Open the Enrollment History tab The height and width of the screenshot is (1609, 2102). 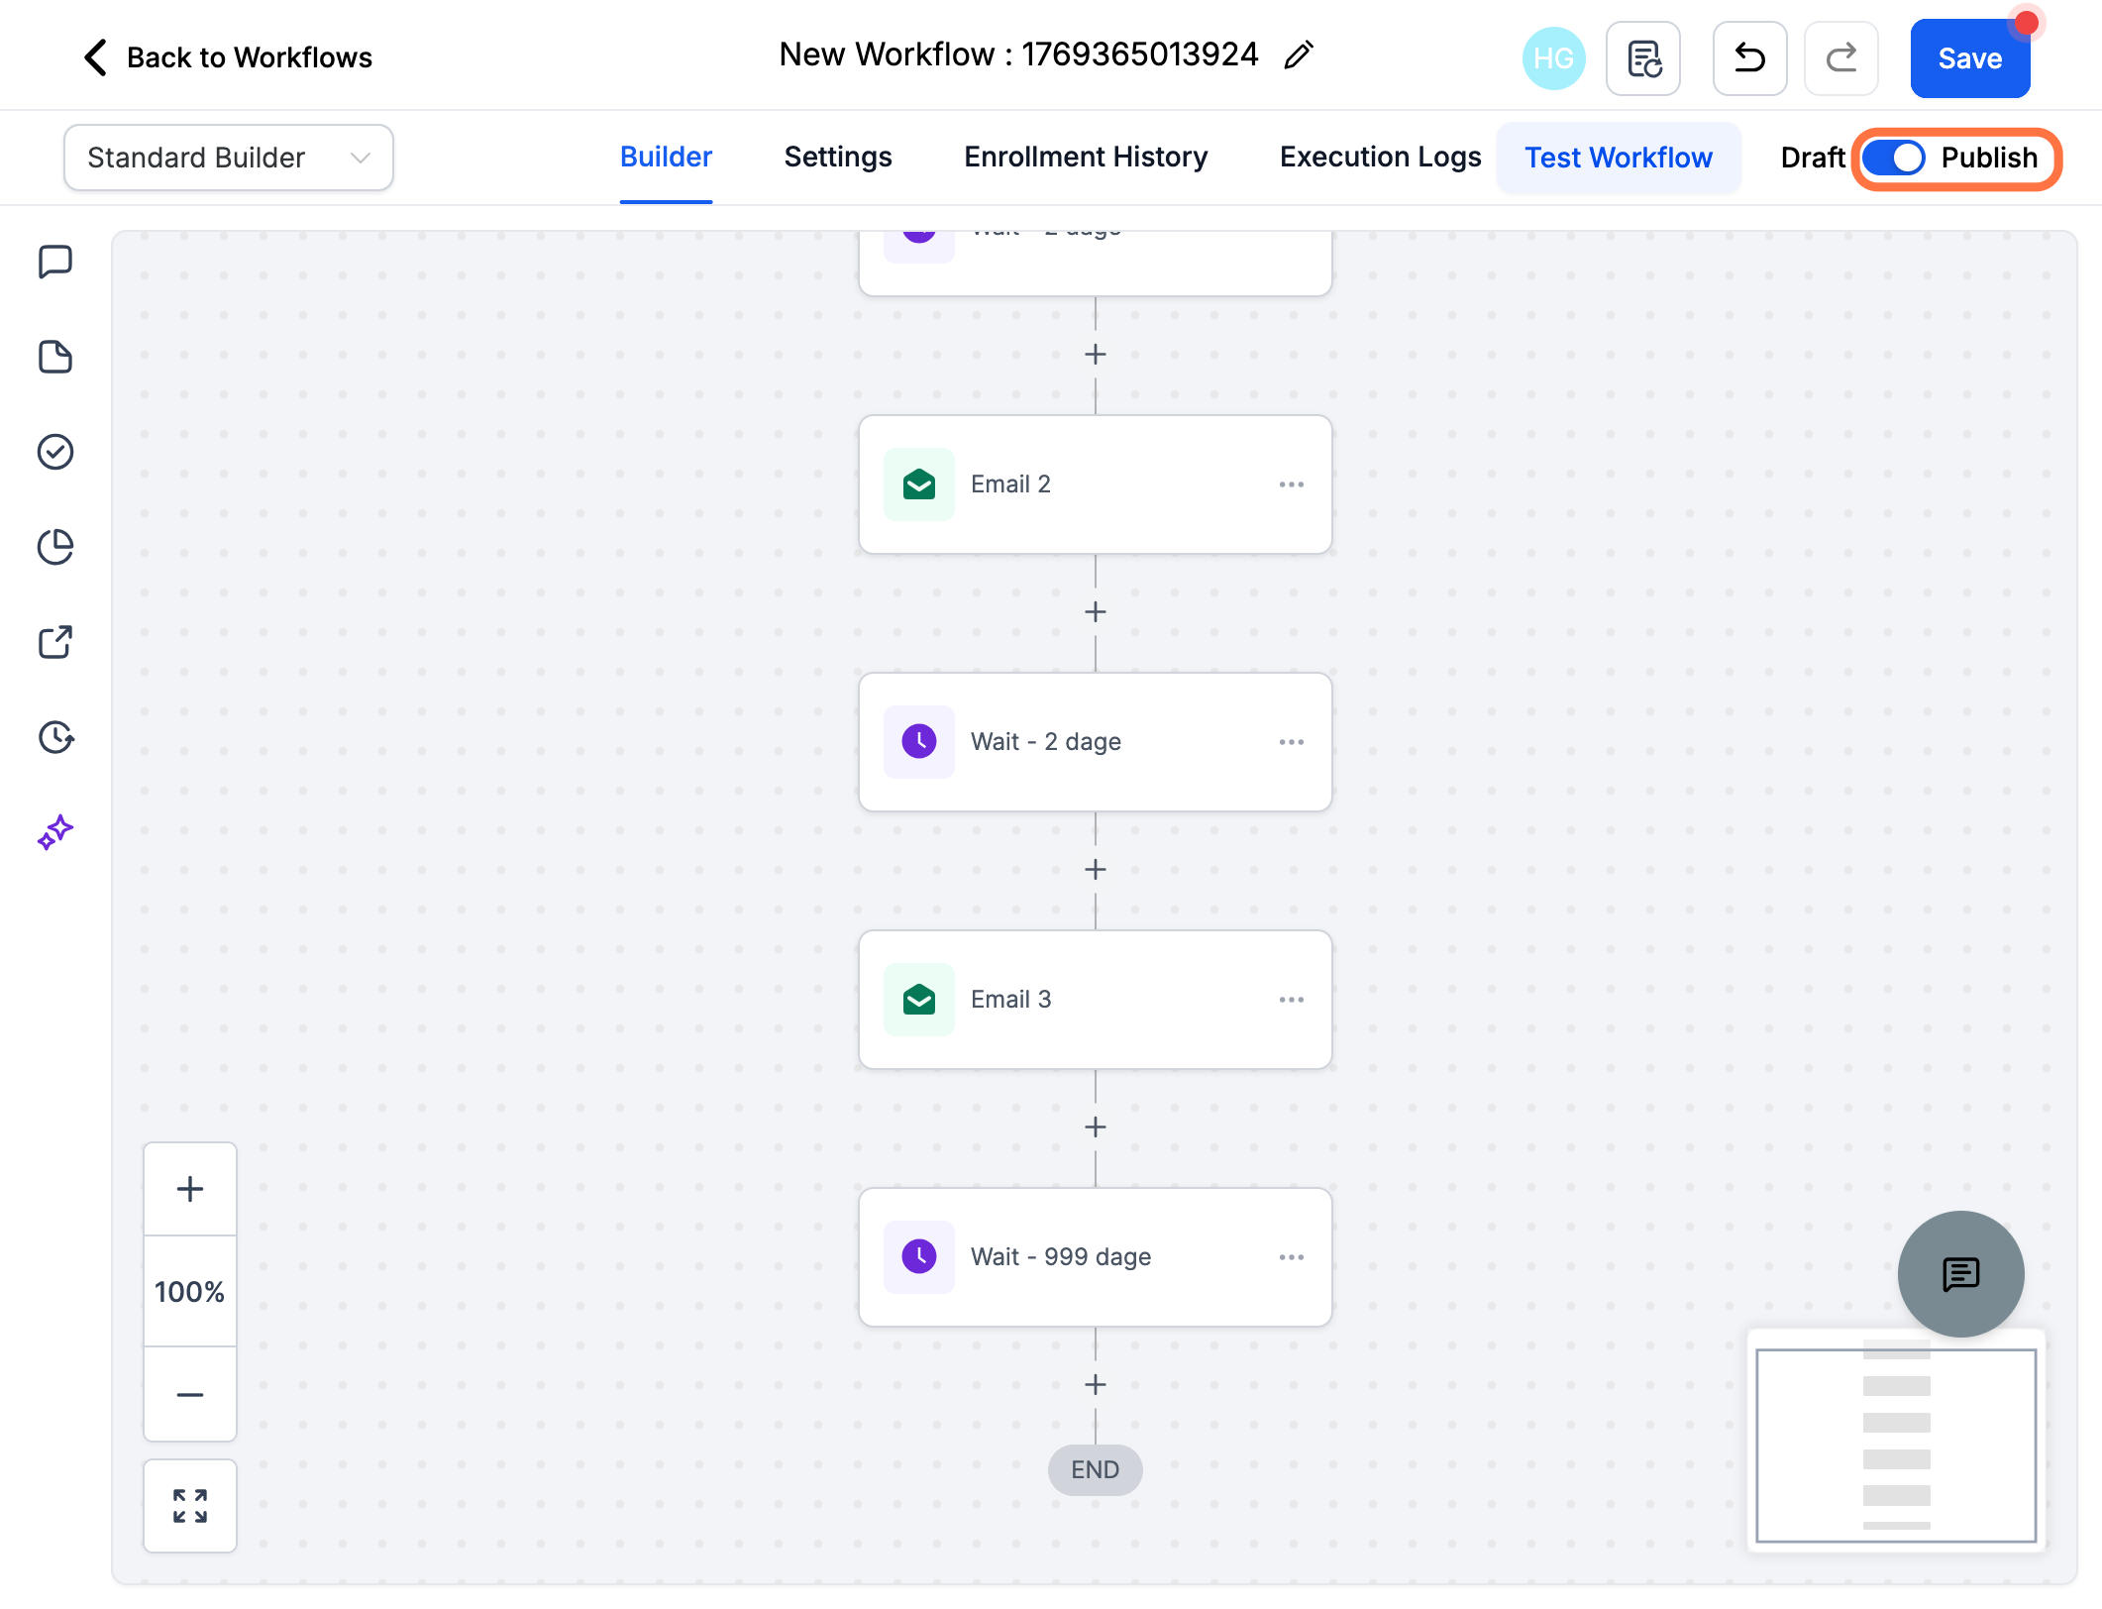[x=1086, y=158]
